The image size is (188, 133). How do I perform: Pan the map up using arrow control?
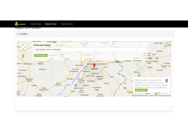(x=23, y=45)
